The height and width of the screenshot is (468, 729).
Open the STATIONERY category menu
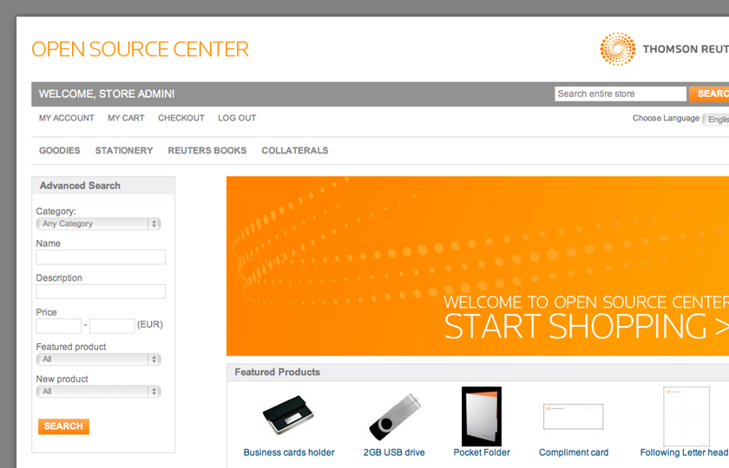point(124,151)
